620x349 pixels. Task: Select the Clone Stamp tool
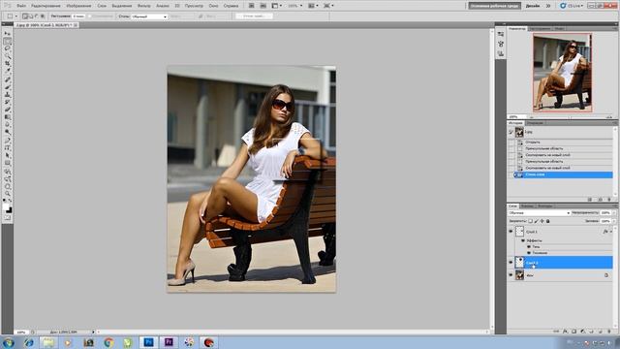pyautogui.click(x=8, y=95)
